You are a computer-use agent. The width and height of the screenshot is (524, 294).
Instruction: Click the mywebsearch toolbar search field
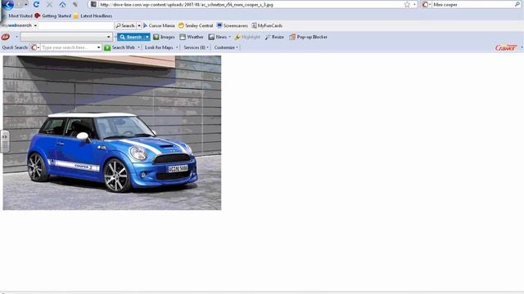point(76,25)
